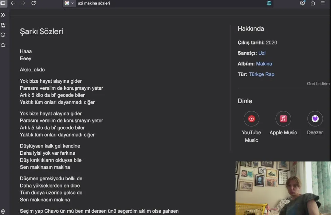Click the Çıkış tarihi 2020 text
Image resolution: width=331 pixels, height=215 pixels.
[257, 43]
